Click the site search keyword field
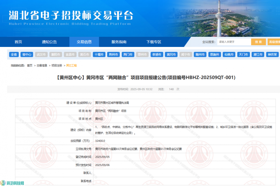 (234, 42)
